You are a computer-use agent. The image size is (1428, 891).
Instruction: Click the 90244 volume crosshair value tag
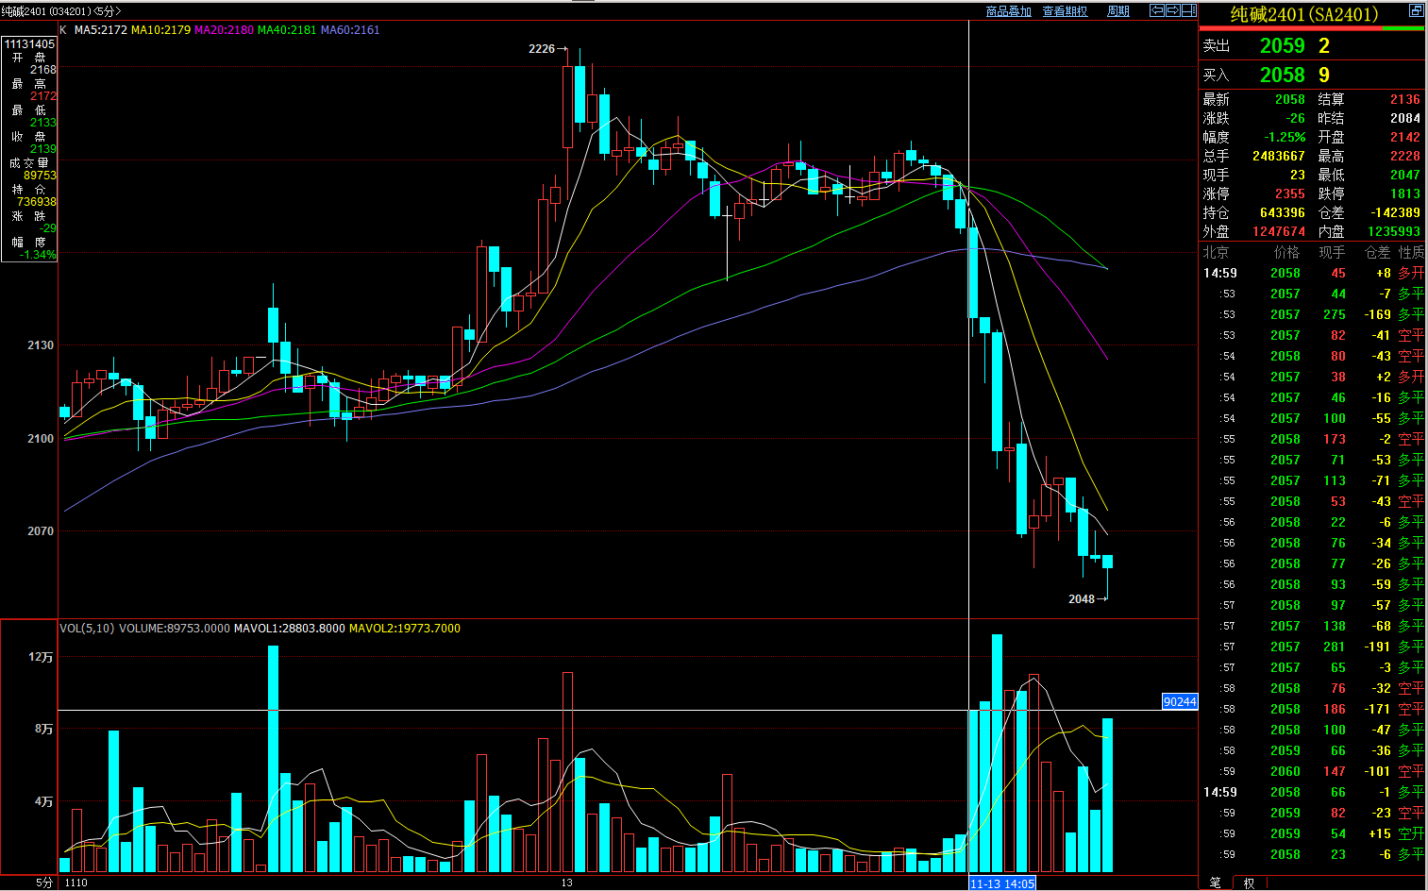click(1180, 701)
